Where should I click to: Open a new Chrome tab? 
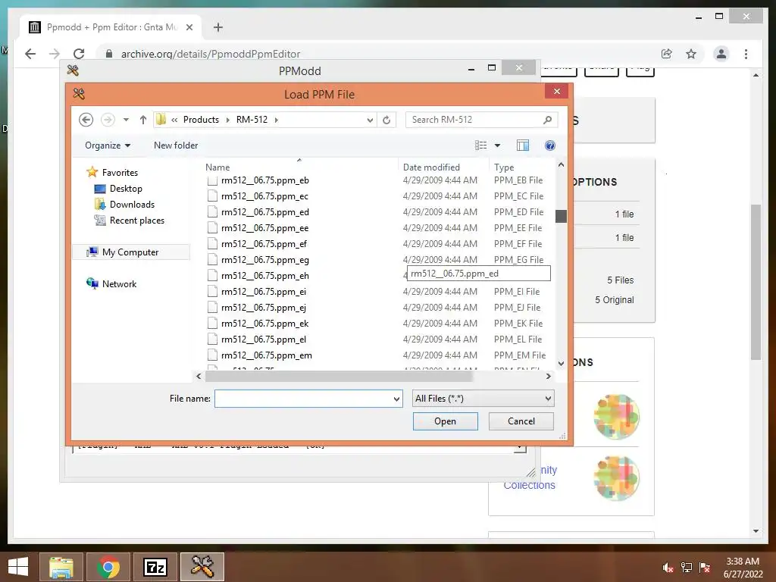[x=218, y=27]
